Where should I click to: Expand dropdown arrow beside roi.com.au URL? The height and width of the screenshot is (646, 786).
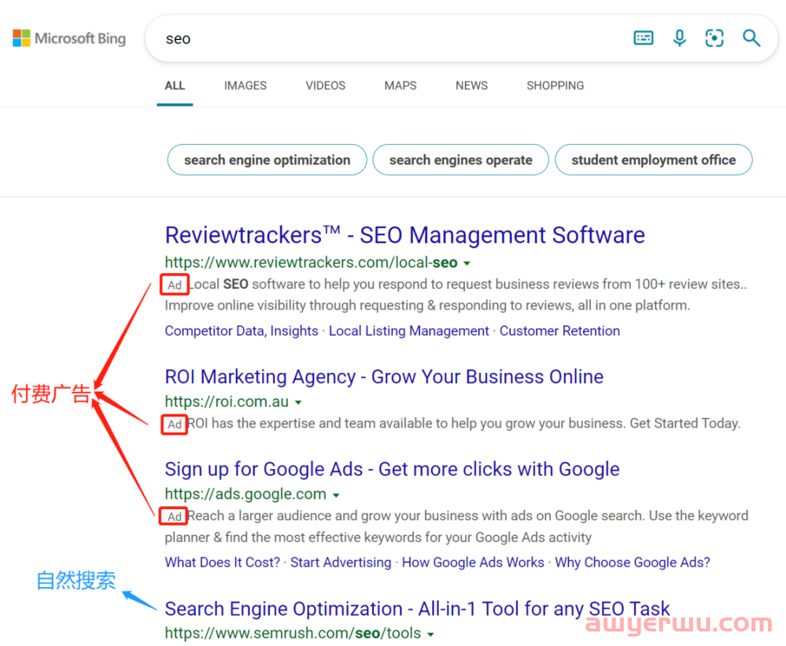pos(298,402)
